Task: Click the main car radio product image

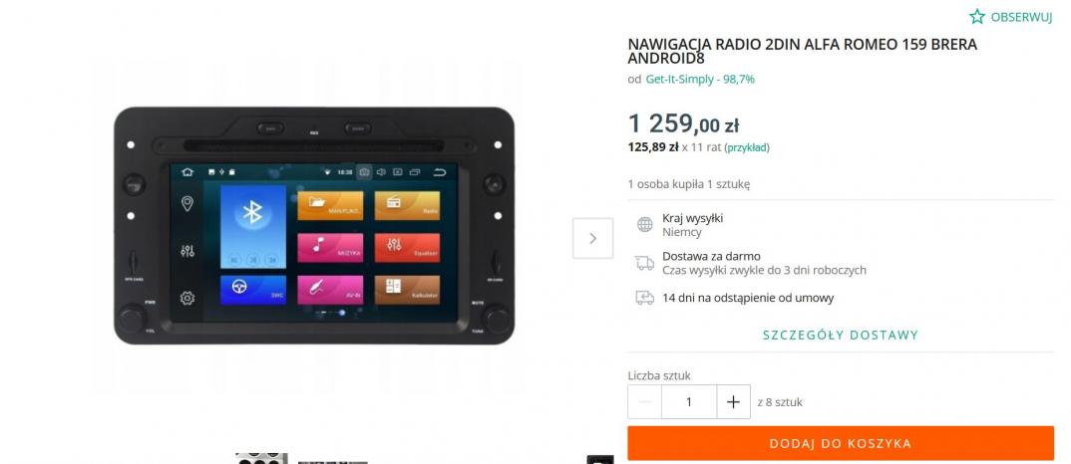Action: pyautogui.click(x=314, y=225)
